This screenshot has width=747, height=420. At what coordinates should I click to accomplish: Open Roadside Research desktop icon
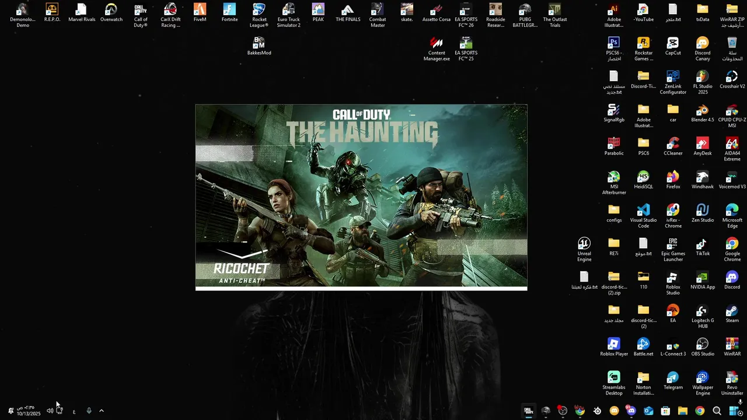click(x=495, y=15)
